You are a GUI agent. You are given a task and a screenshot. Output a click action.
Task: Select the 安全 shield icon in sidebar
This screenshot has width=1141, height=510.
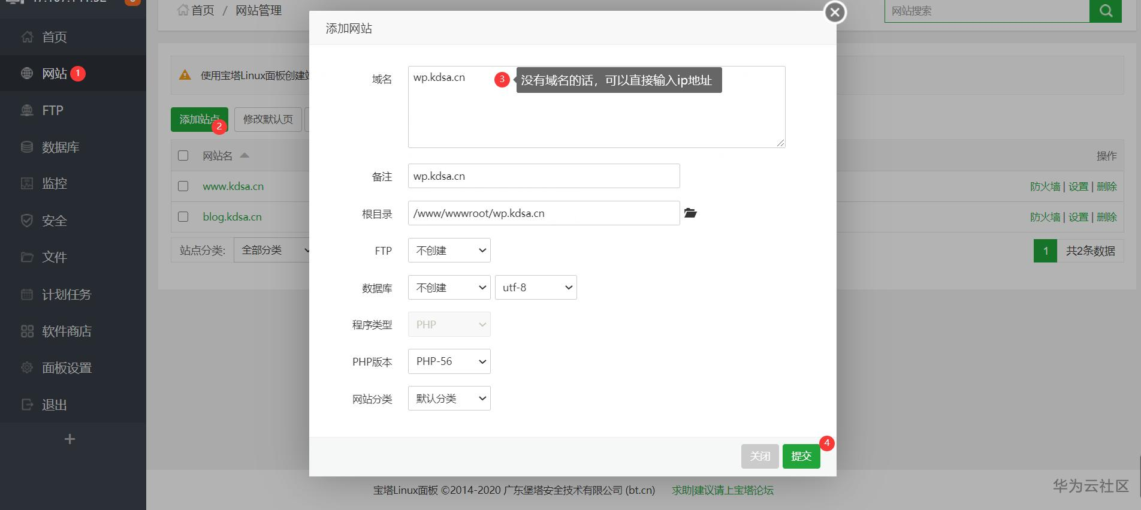pos(27,221)
